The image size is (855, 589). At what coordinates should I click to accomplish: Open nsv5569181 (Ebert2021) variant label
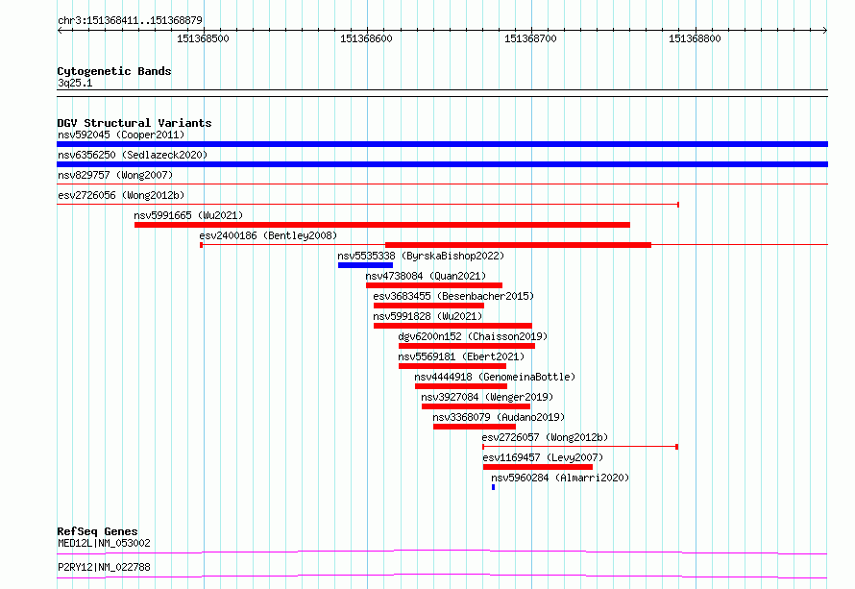tap(461, 356)
